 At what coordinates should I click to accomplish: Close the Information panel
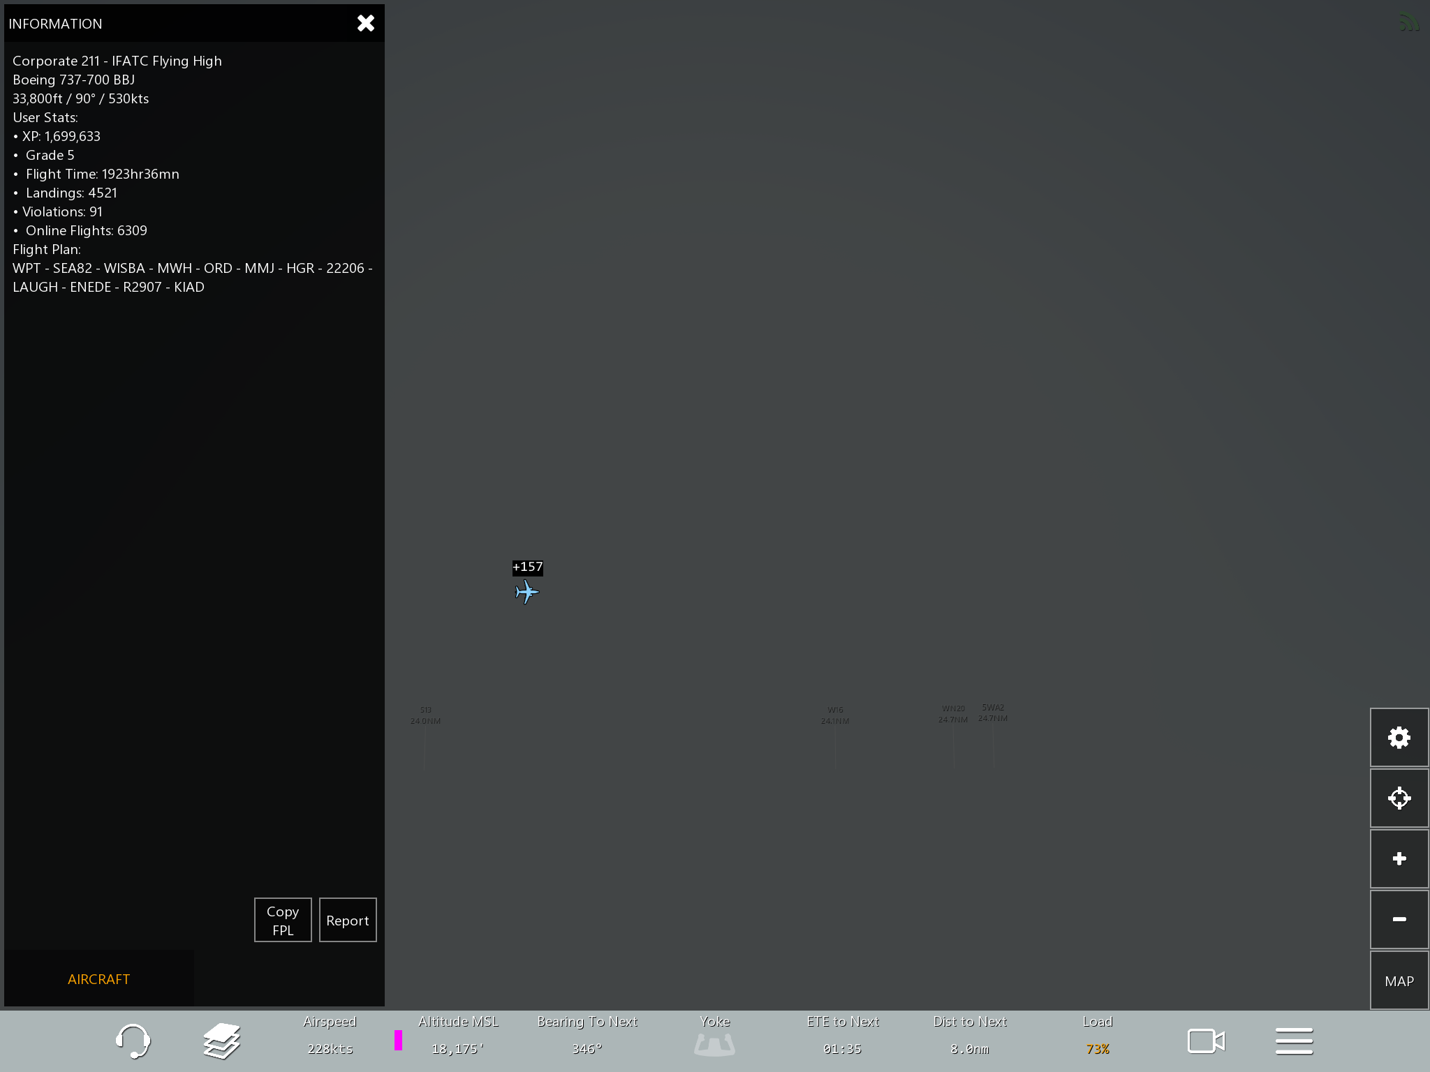[x=365, y=23]
